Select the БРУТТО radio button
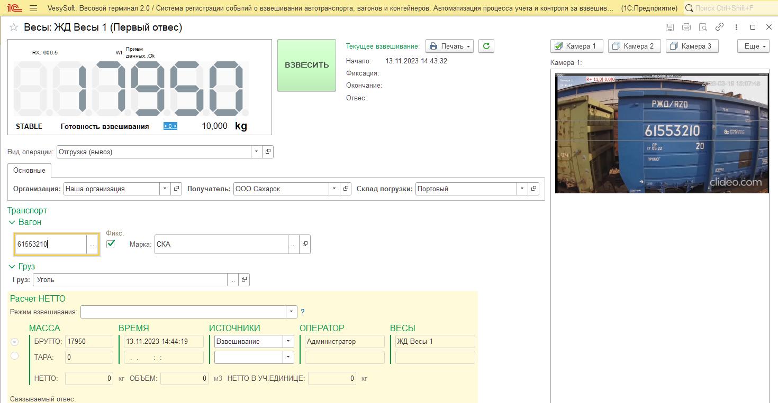The height and width of the screenshot is (403, 778). pyautogui.click(x=15, y=342)
